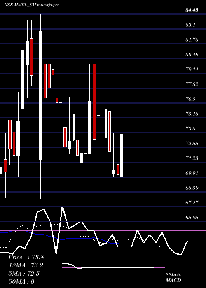Select the 69.91 price axis label

[192, 173]
